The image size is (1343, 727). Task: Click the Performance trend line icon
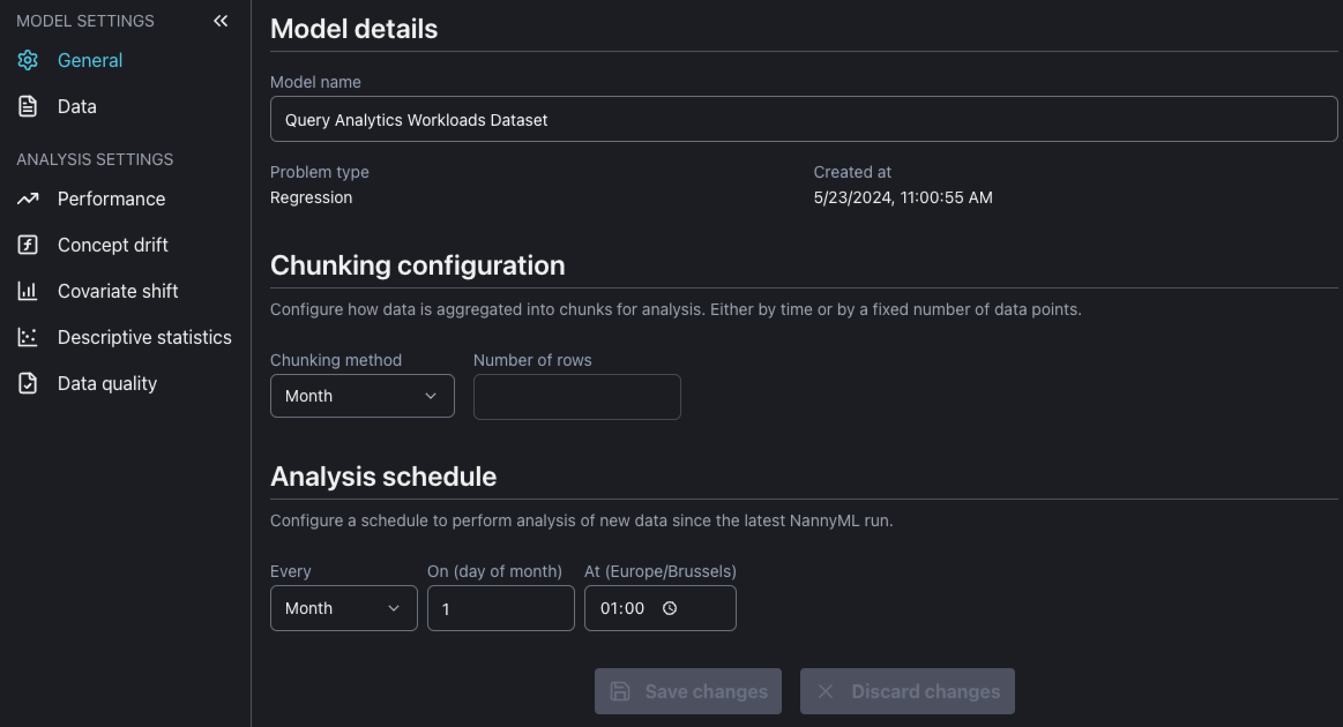coord(27,199)
